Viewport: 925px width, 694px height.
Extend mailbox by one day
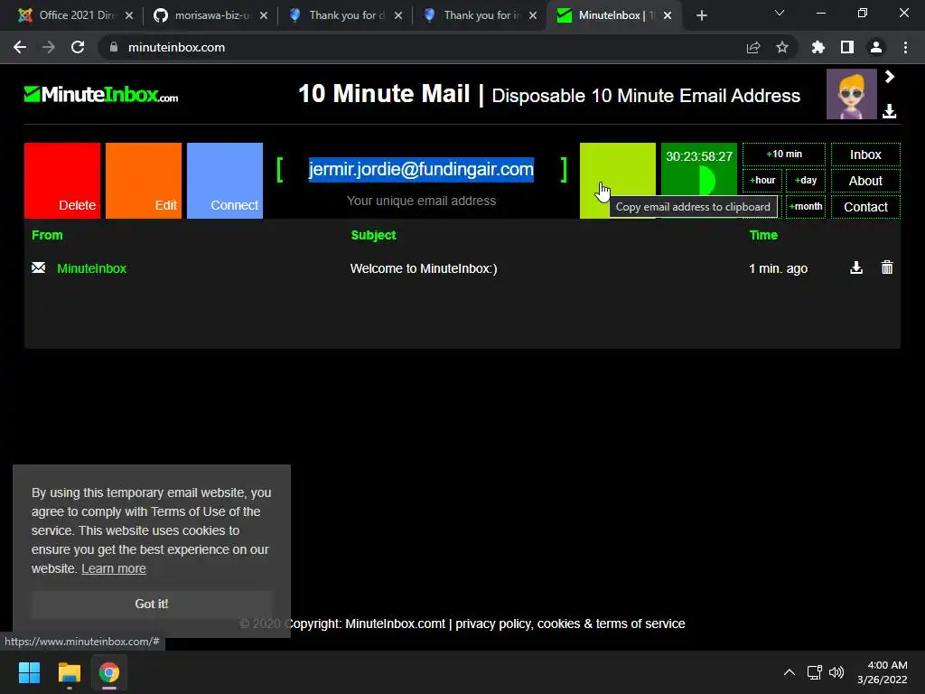[x=805, y=180]
